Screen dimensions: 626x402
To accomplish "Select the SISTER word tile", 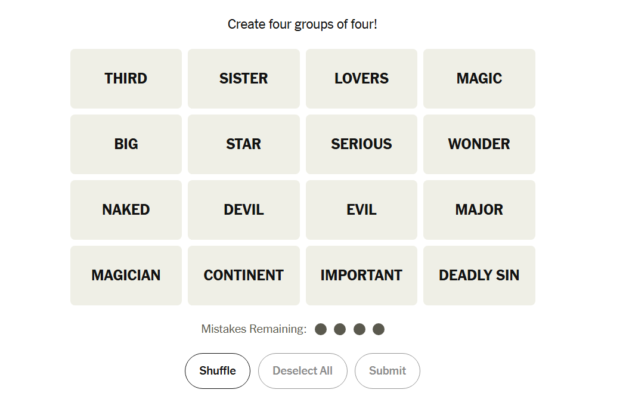I will 243,79.
